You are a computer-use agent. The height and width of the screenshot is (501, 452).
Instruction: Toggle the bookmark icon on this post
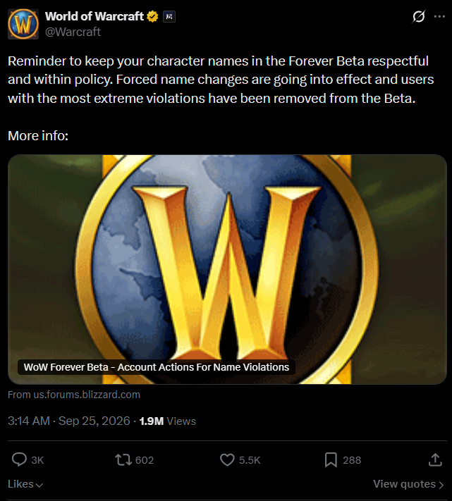(331, 460)
